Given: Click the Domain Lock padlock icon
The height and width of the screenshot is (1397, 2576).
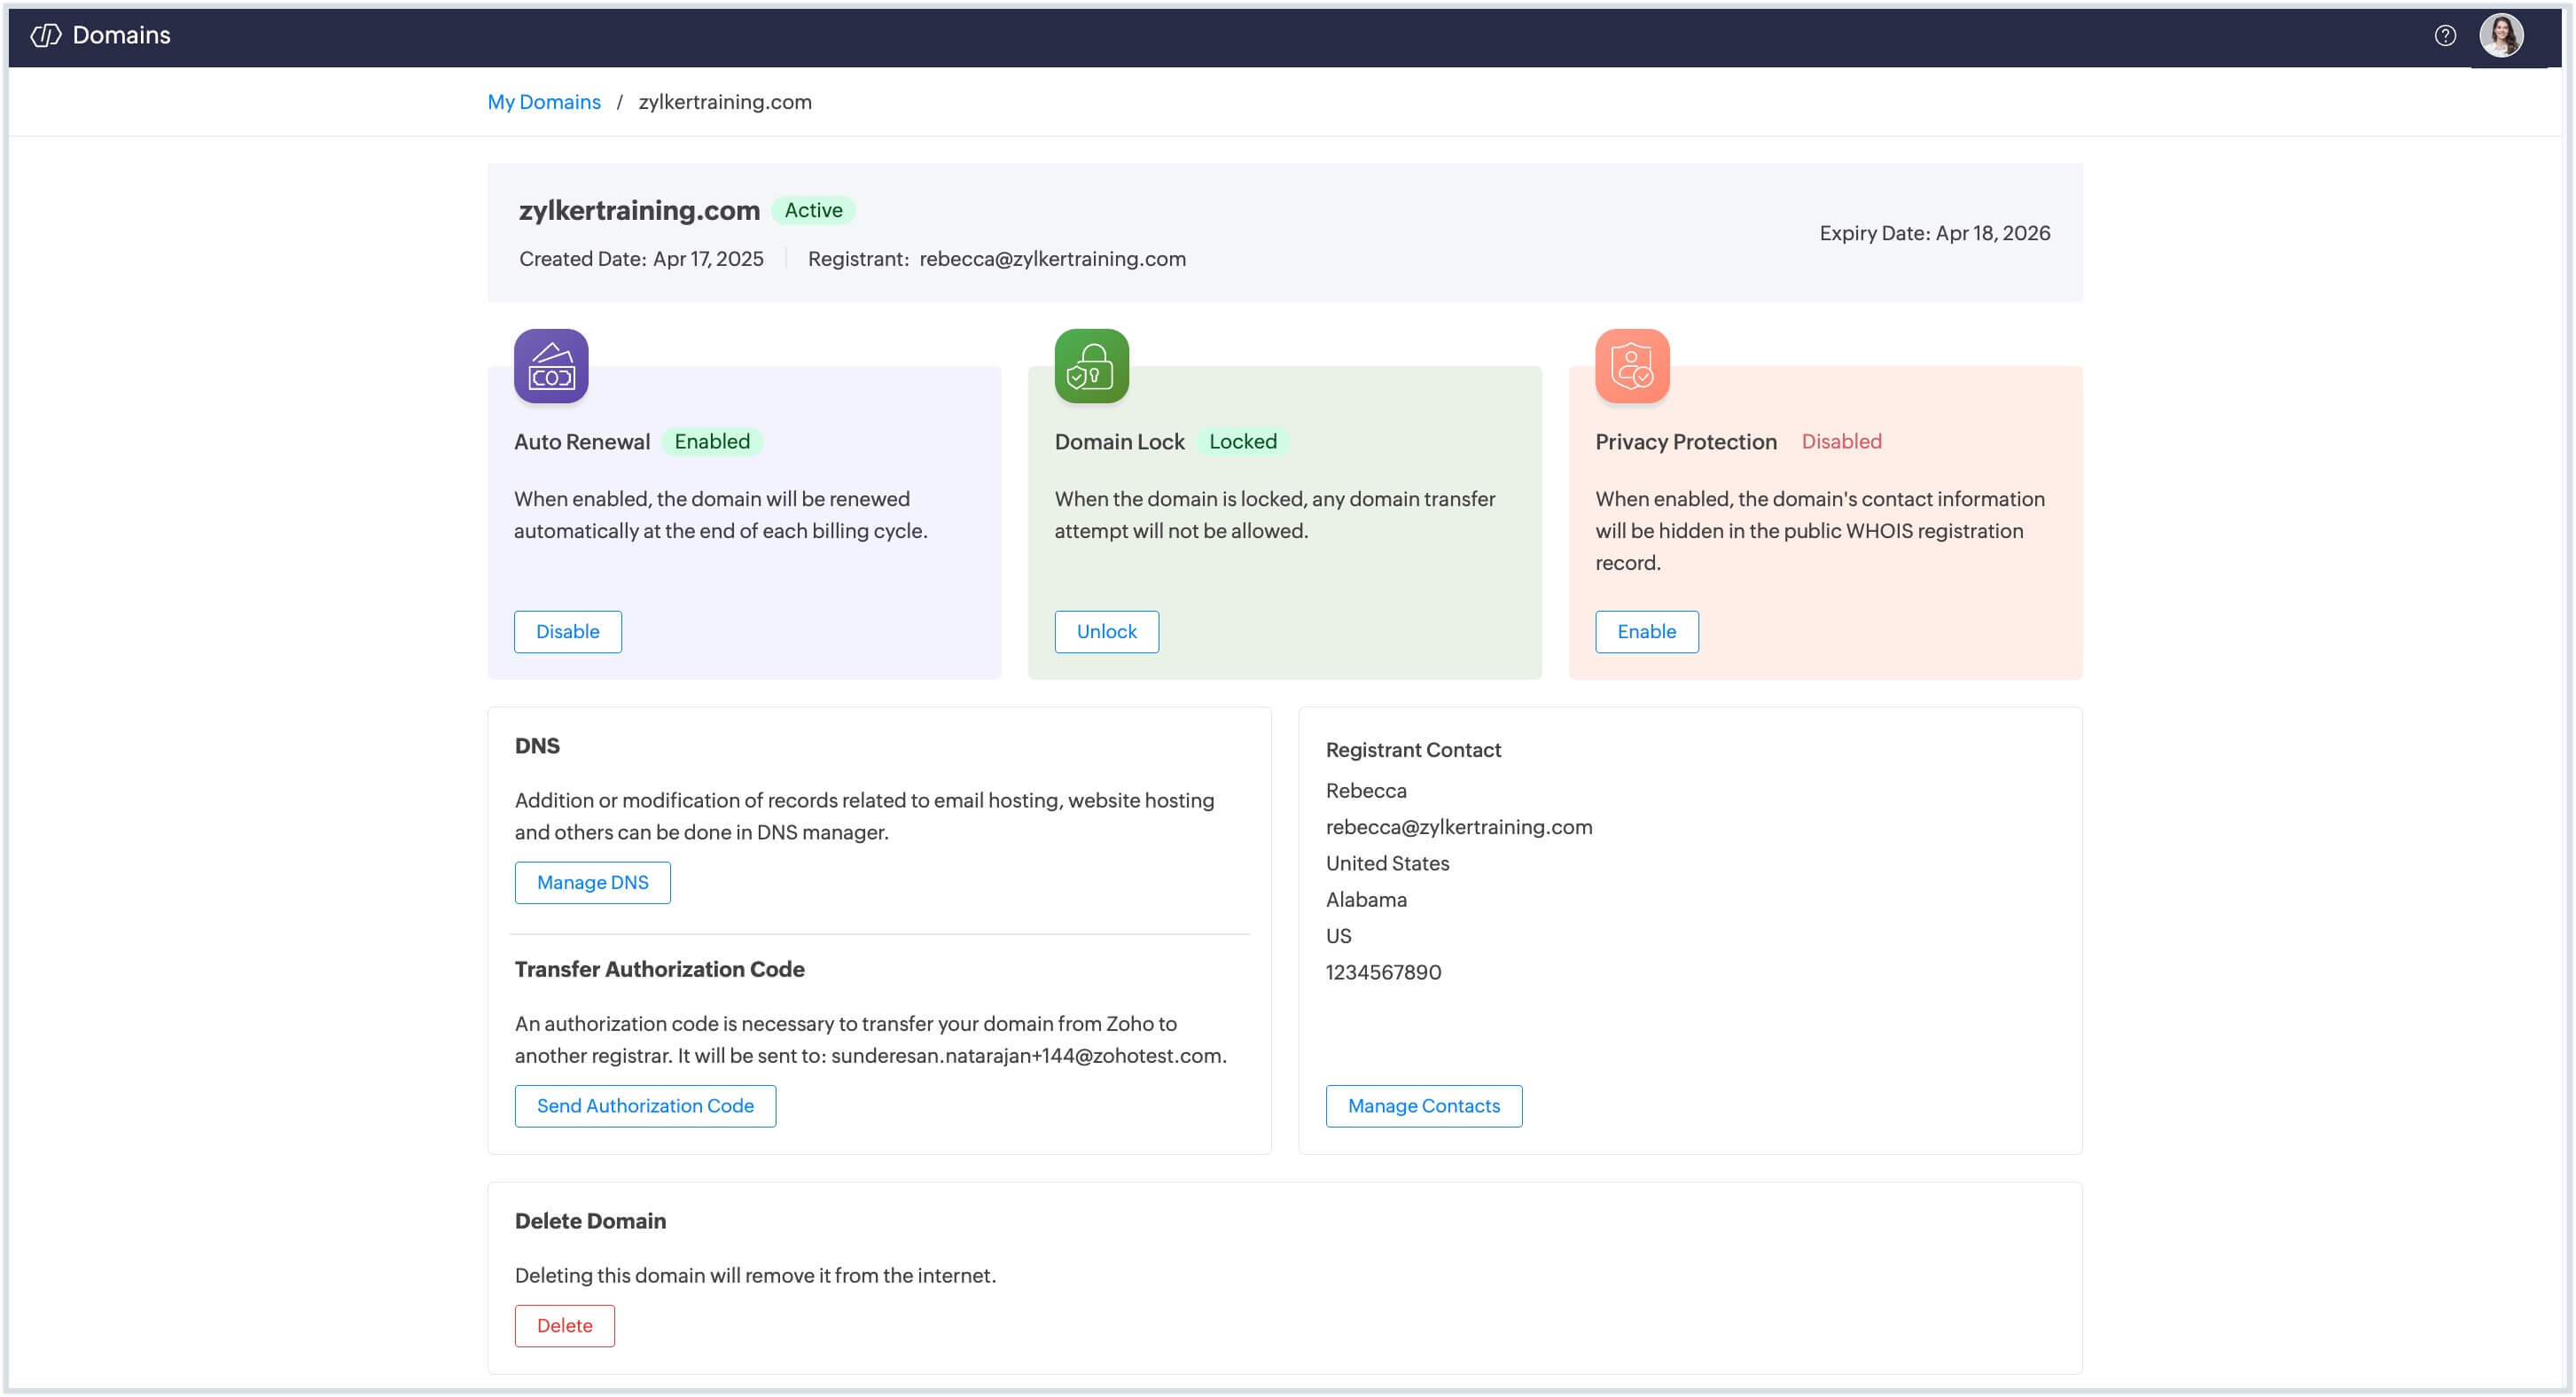Looking at the screenshot, I should coord(1091,366).
